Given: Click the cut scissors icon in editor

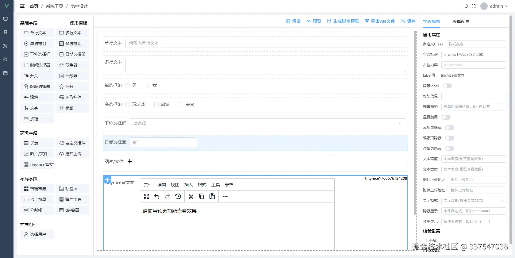Looking at the screenshot, I should pyautogui.click(x=191, y=196).
